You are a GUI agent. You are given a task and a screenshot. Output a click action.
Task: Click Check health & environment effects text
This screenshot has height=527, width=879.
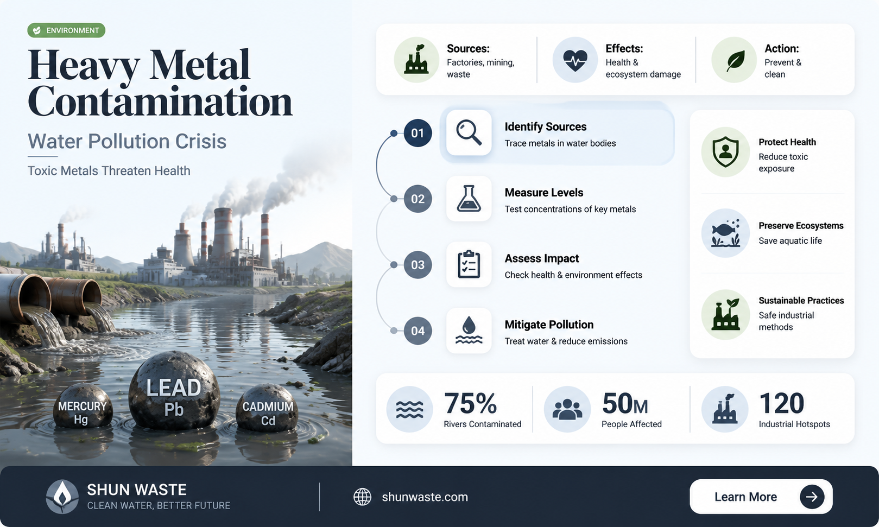(x=573, y=275)
